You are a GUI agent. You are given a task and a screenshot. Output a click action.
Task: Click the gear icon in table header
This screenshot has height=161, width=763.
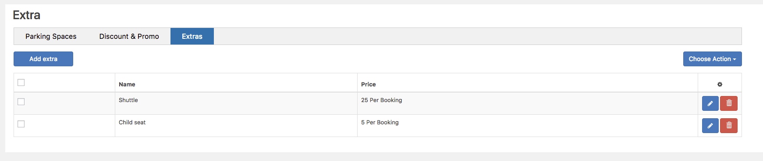(x=720, y=84)
